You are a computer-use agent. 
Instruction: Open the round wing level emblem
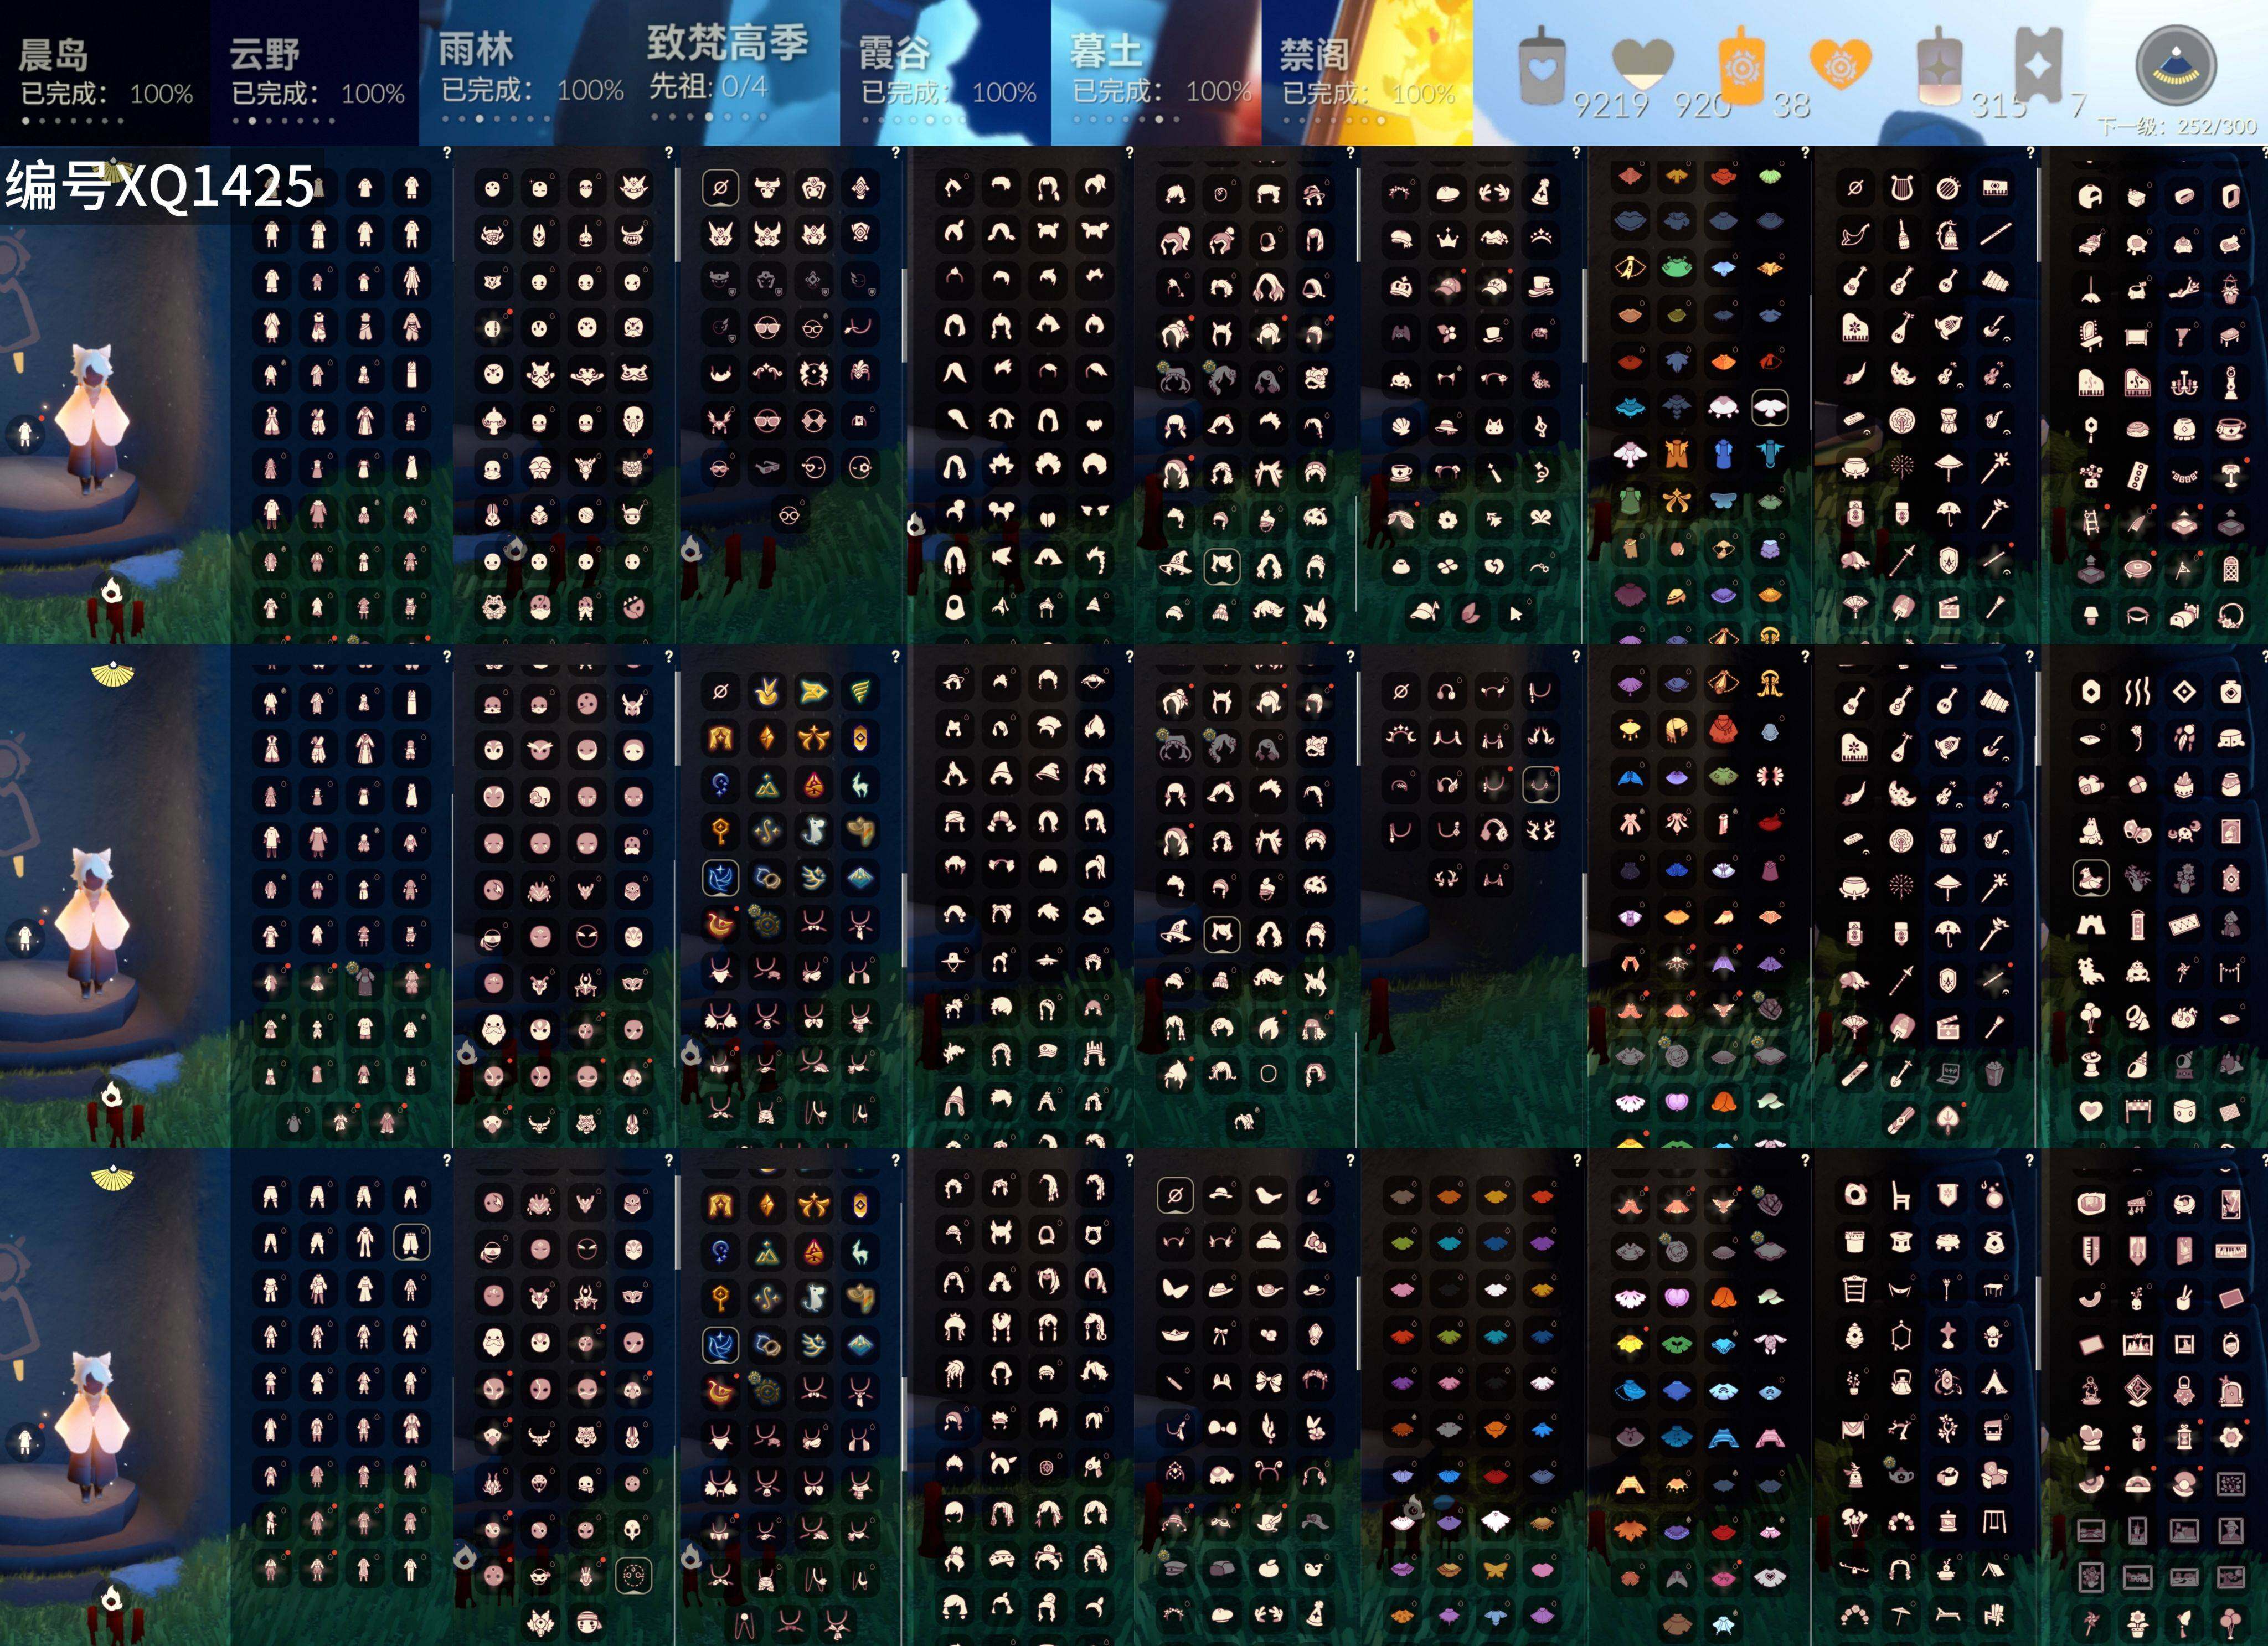pos(2176,66)
